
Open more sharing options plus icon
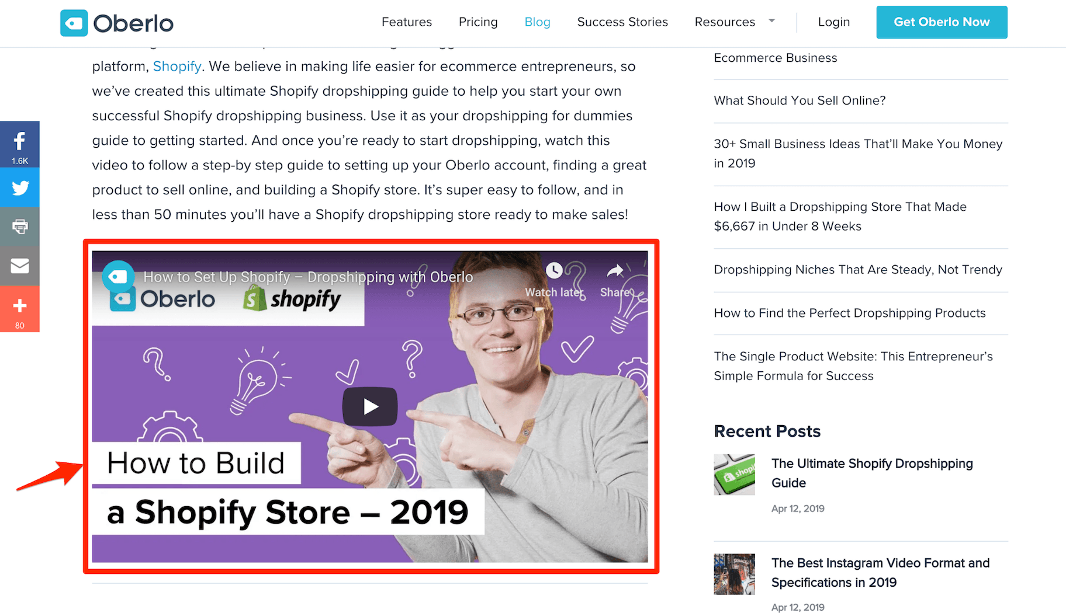point(20,309)
